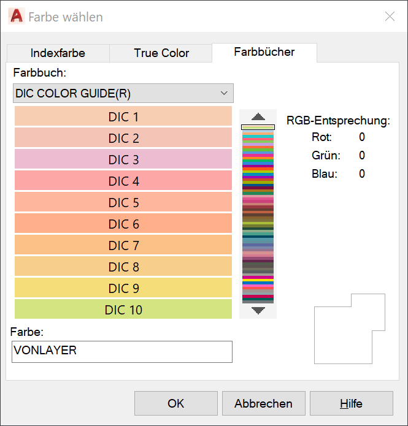Confirm with the OK button
The width and height of the screenshot is (408, 426).
coord(176,403)
